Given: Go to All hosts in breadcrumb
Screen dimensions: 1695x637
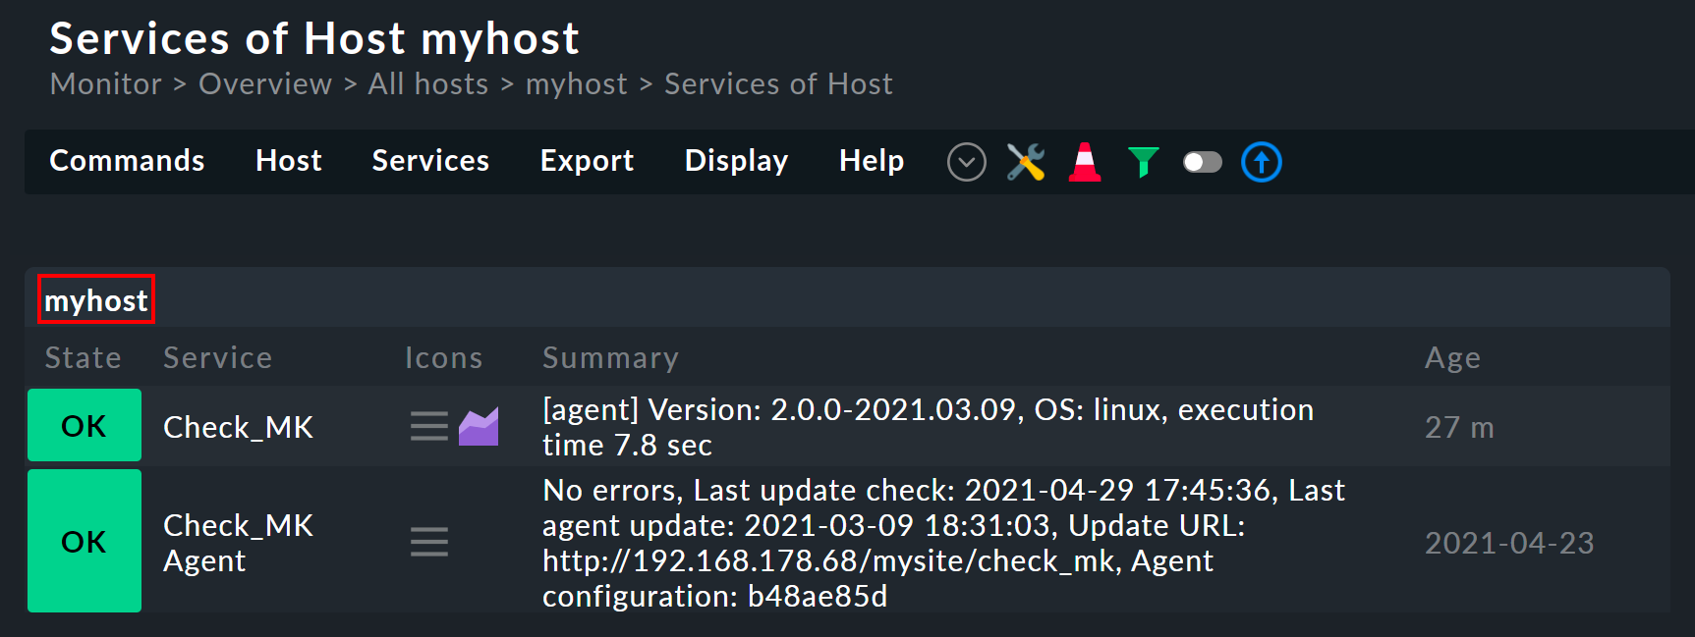Looking at the screenshot, I should [x=427, y=84].
